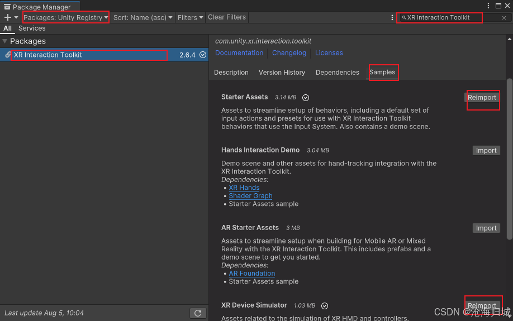The width and height of the screenshot is (513, 321).
Task: Click the com.unity.xr.interaction.toolkit package name
Action: (263, 41)
